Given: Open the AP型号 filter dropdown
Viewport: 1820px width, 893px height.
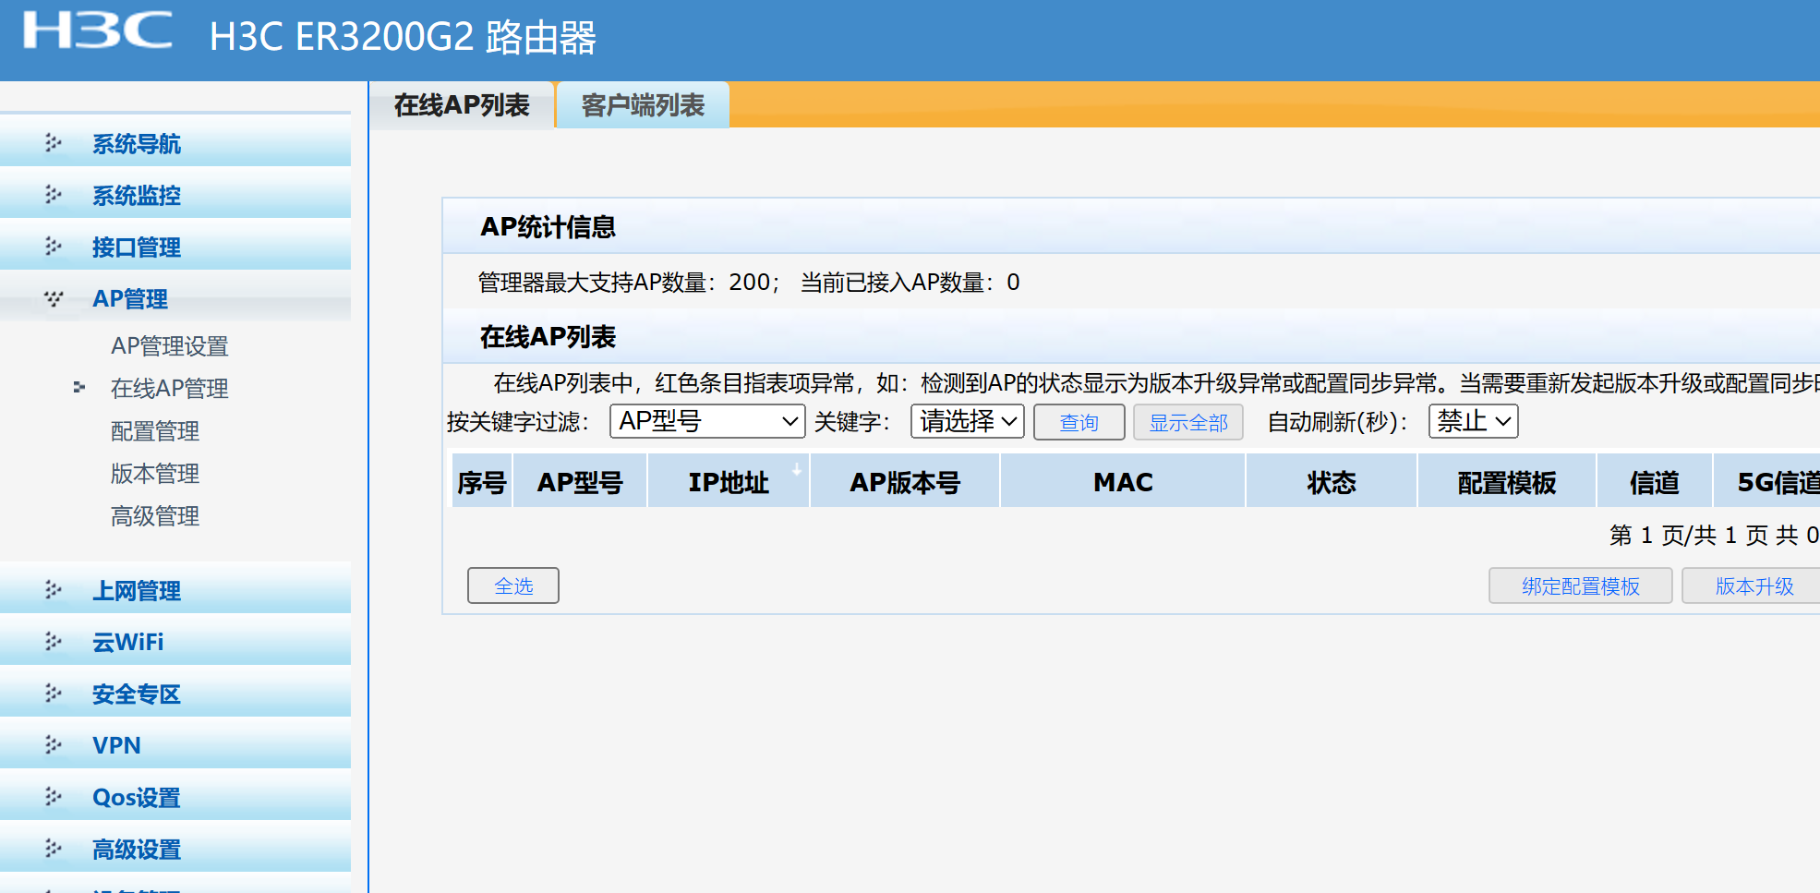Looking at the screenshot, I should (x=707, y=421).
